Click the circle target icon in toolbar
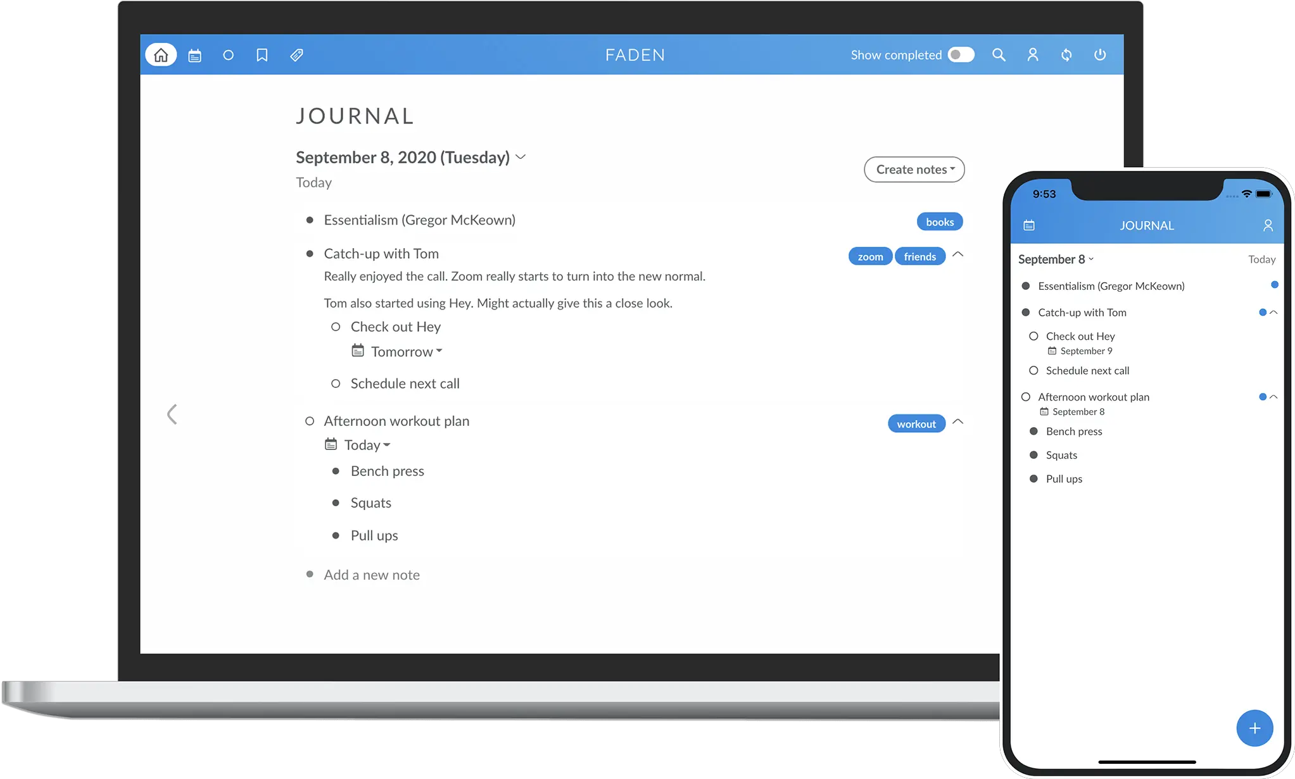 click(x=229, y=54)
